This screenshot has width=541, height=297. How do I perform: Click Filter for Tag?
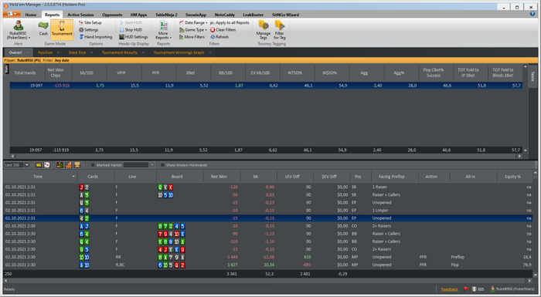click(x=280, y=29)
